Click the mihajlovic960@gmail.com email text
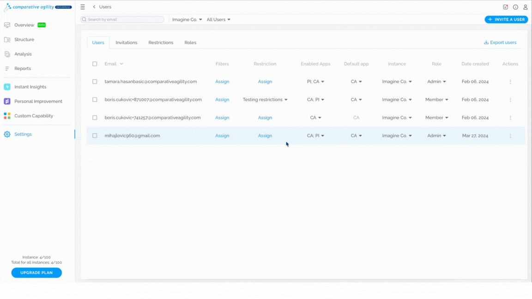This screenshot has height=299, width=532. [x=133, y=136]
